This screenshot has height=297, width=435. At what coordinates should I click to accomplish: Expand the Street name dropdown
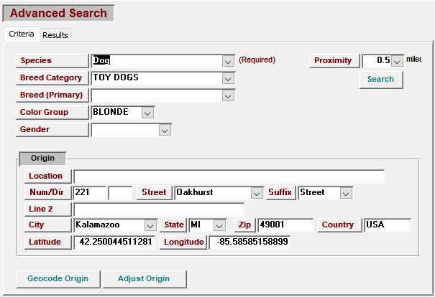coord(257,193)
